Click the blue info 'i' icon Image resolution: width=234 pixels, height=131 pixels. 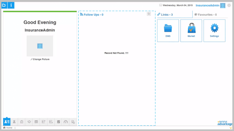(11, 5)
